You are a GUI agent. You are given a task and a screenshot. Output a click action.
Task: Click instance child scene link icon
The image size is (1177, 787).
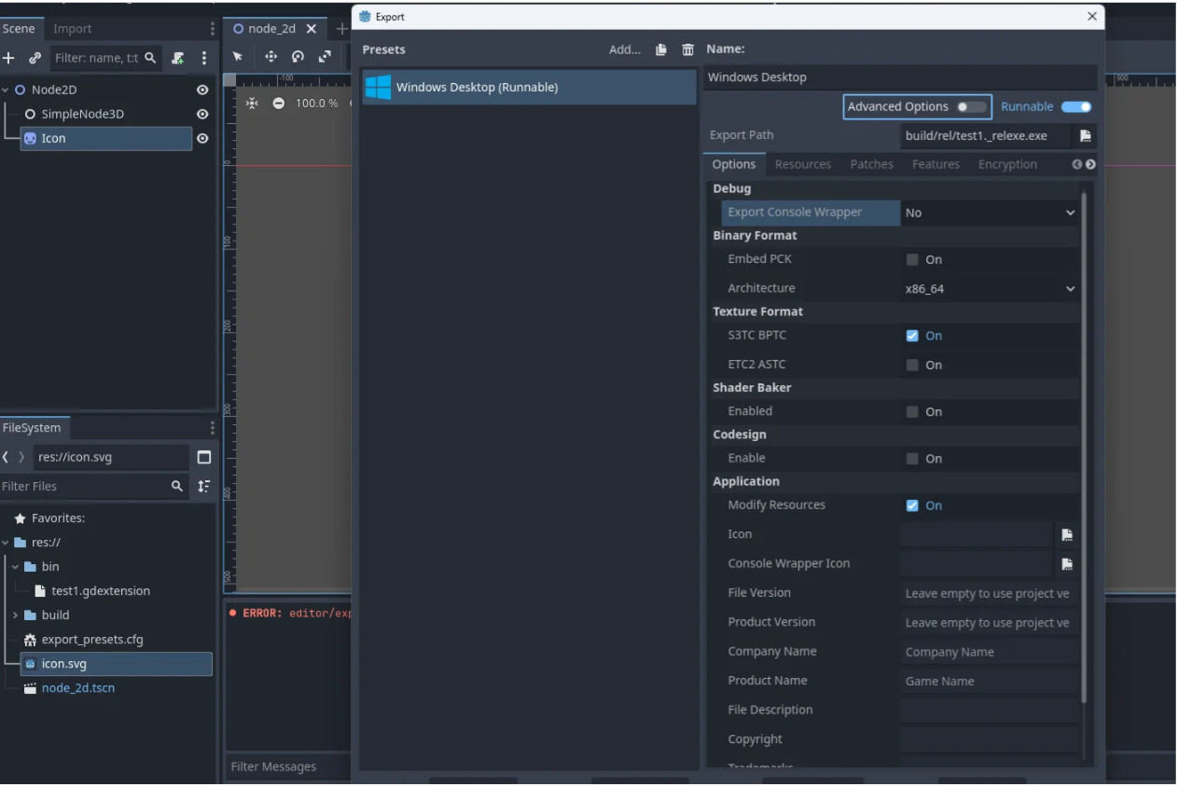pos(35,58)
